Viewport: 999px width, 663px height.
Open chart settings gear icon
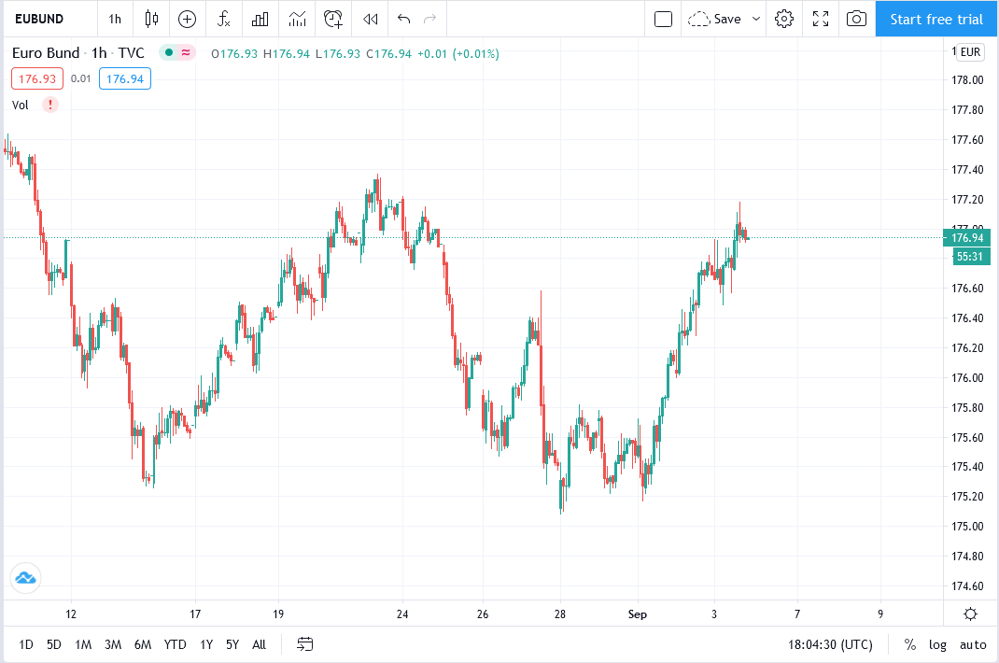(x=784, y=19)
